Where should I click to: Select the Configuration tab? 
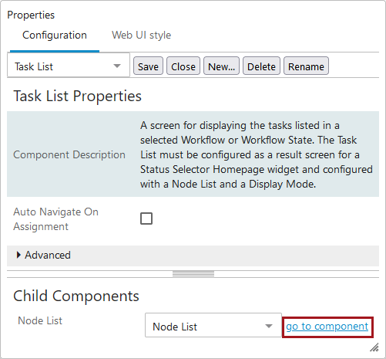pyautogui.click(x=55, y=35)
